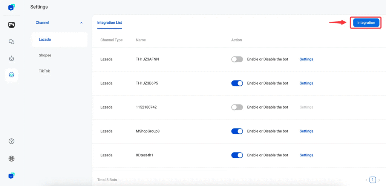
Task: Select the TikTok channel
Action: [x=44, y=71]
